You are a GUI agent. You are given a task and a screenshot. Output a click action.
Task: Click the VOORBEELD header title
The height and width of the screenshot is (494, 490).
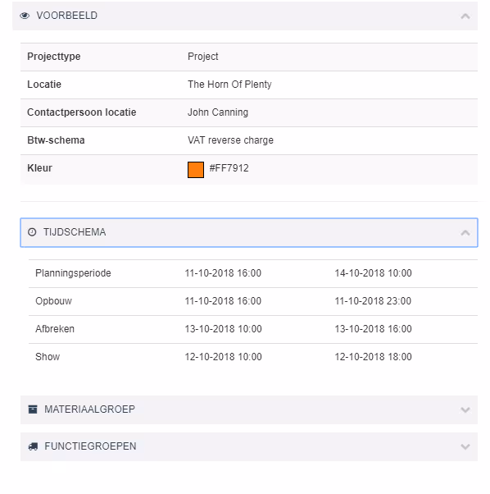click(67, 16)
